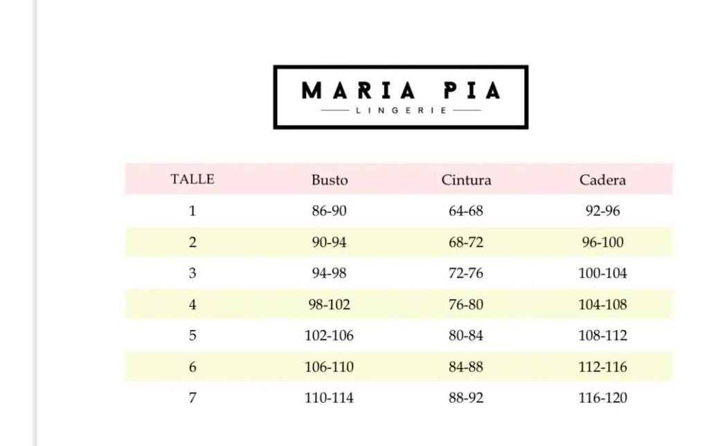709x446 pixels.
Task: Select the Cadera column header
Action: [602, 180]
